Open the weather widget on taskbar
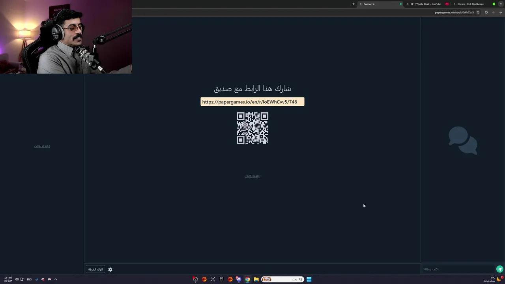505x284 pixels. pos(493,279)
